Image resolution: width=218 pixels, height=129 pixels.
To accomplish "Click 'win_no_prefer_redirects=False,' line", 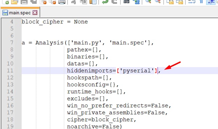I will tap(119, 106).
